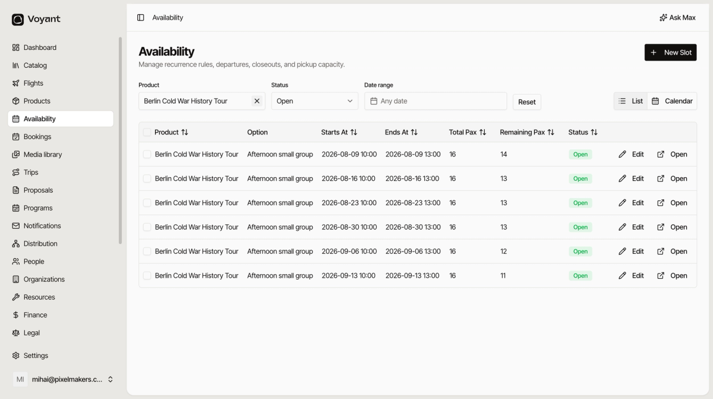The image size is (713, 399).
Task: Check the row starting 2026-08-23
Action: [147, 203]
